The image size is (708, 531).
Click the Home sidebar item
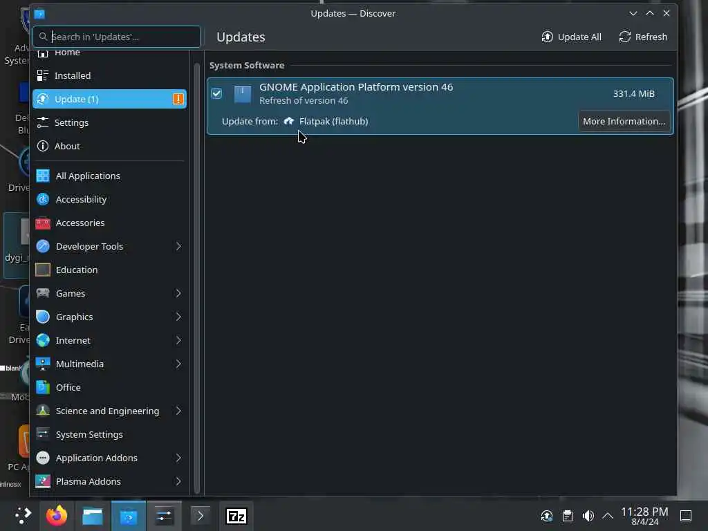[109, 53]
